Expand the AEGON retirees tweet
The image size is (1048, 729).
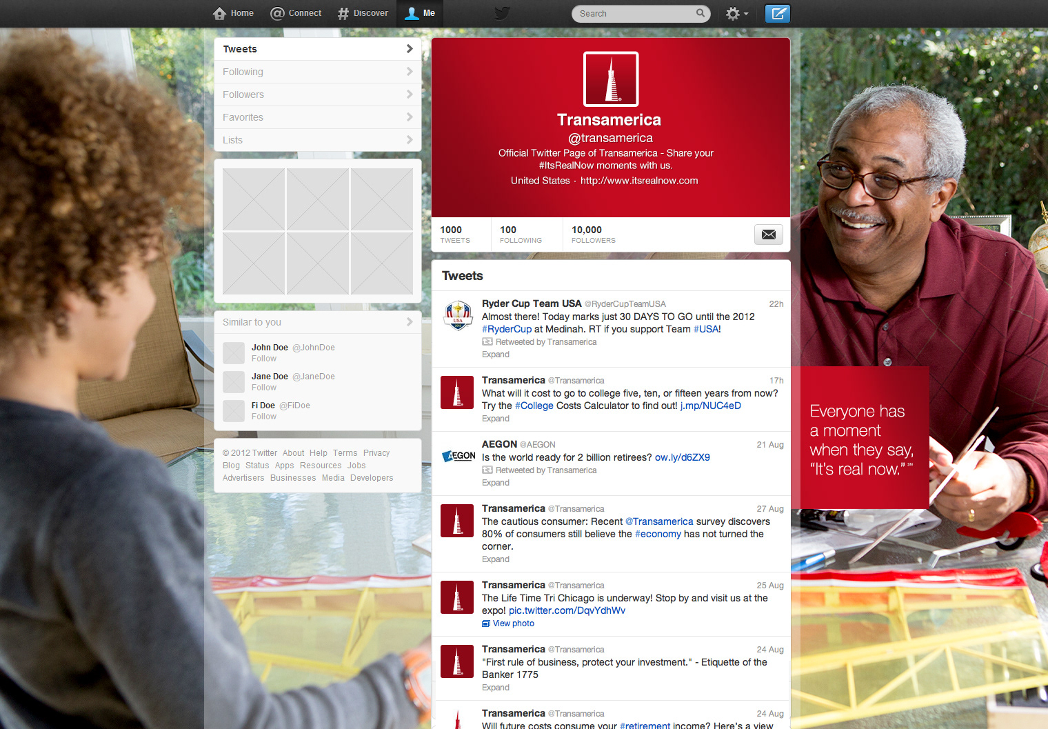pyautogui.click(x=496, y=483)
